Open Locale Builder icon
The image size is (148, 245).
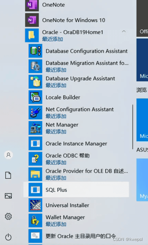[x=35, y=97]
